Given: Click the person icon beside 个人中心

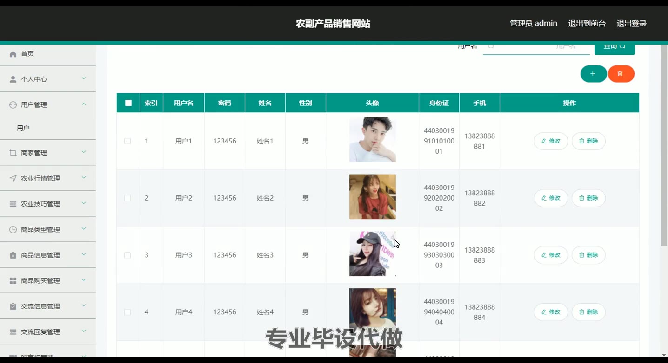Looking at the screenshot, I should click(x=13, y=79).
